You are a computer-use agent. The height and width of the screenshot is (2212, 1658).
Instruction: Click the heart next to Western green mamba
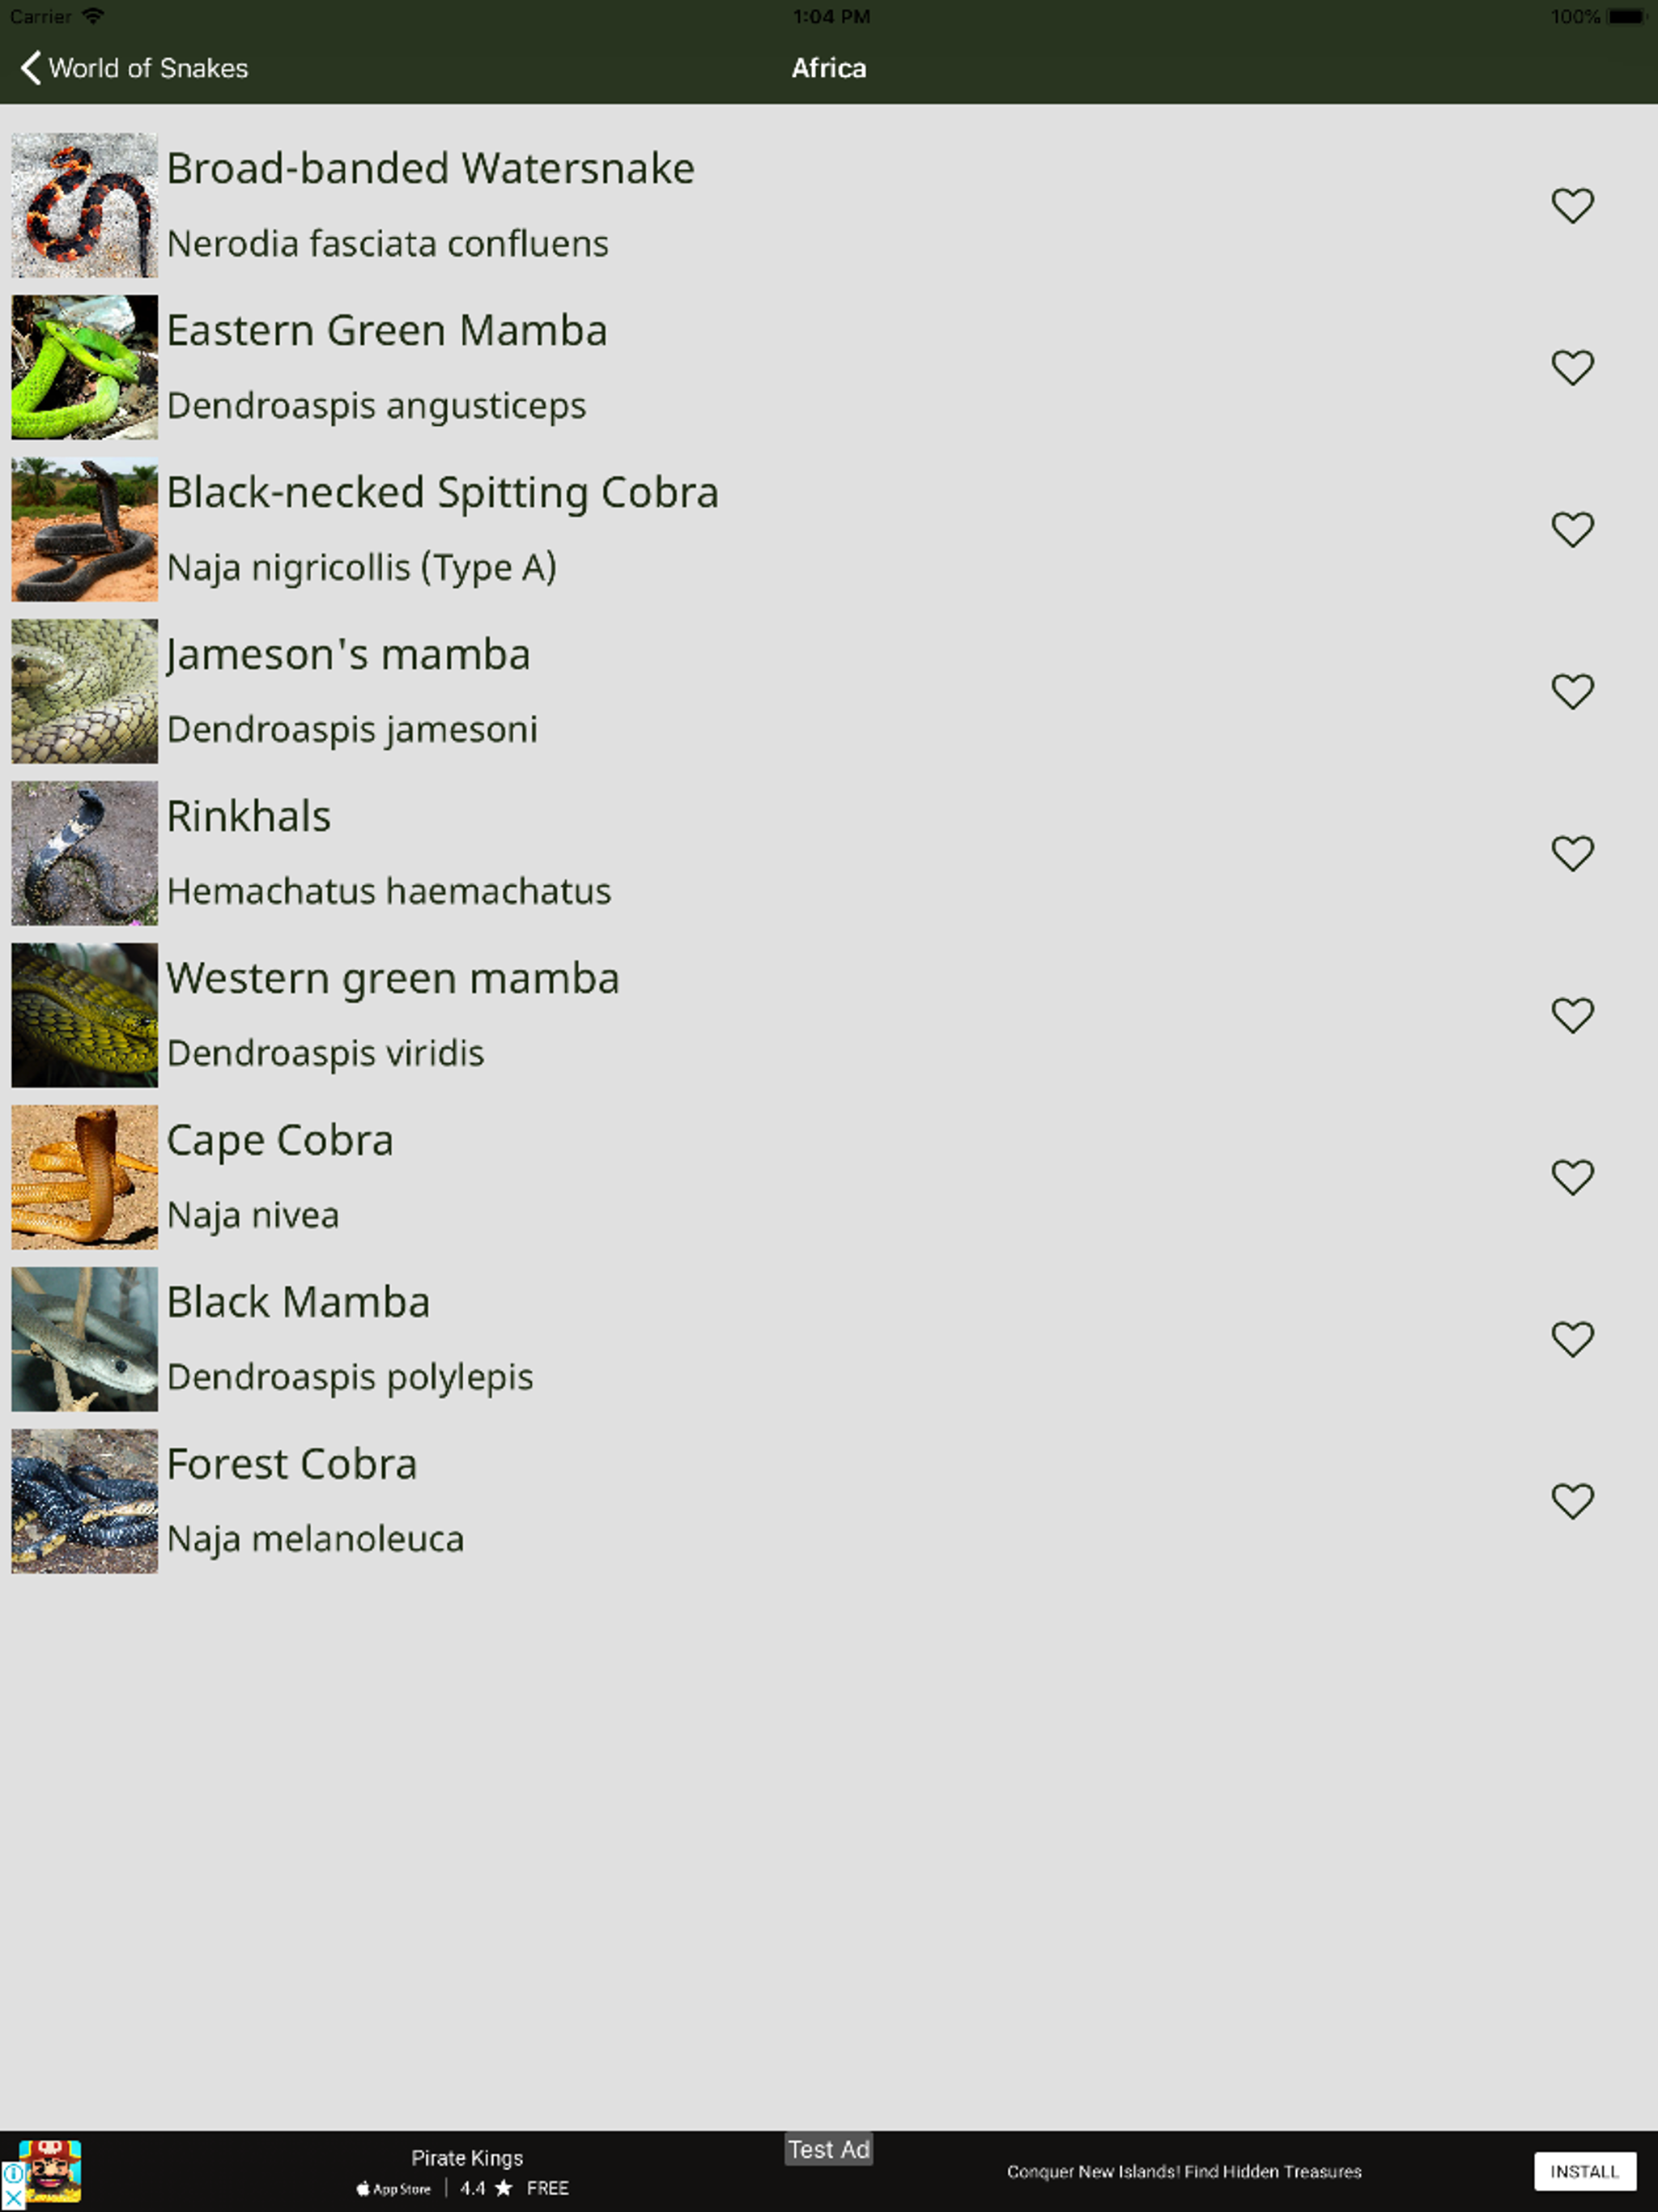(x=1572, y=1016)
